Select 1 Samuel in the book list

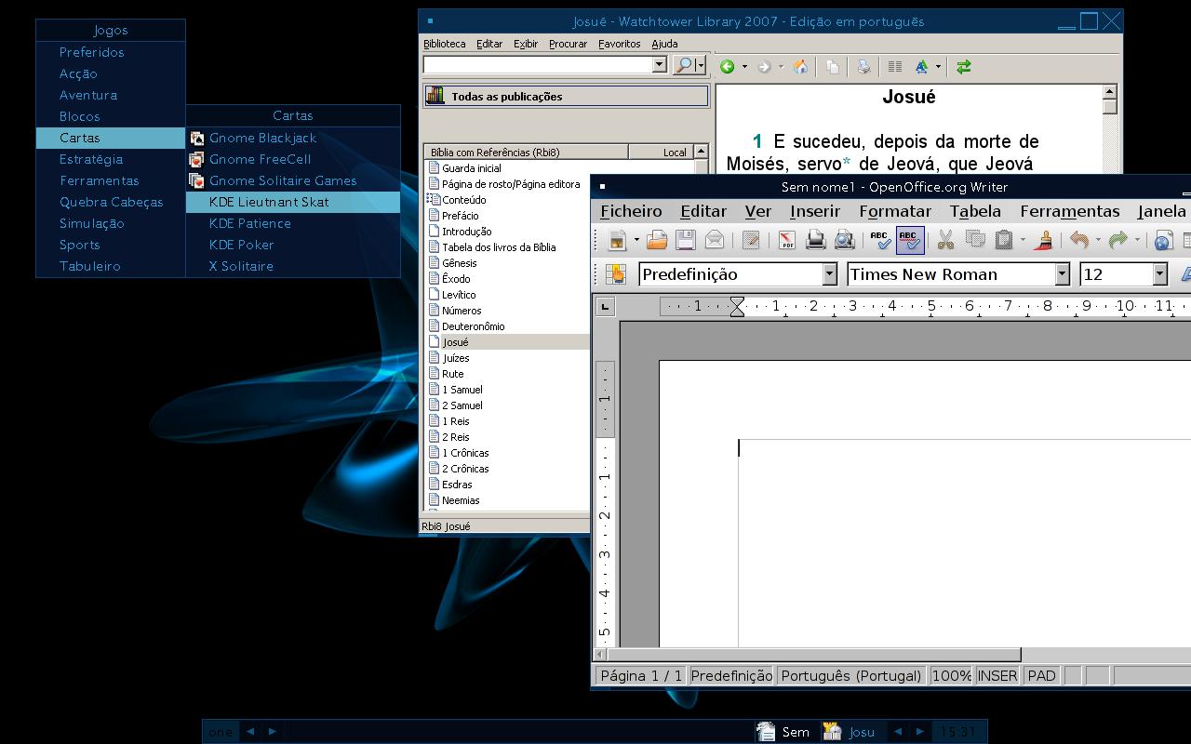pos(462,390)
